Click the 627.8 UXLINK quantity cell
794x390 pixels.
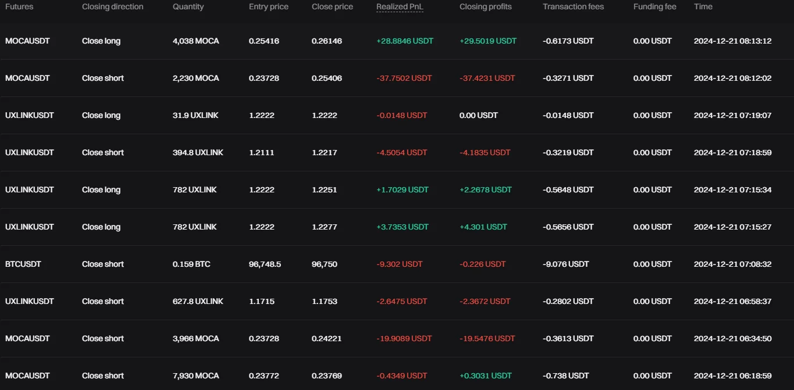coord(198,302)
